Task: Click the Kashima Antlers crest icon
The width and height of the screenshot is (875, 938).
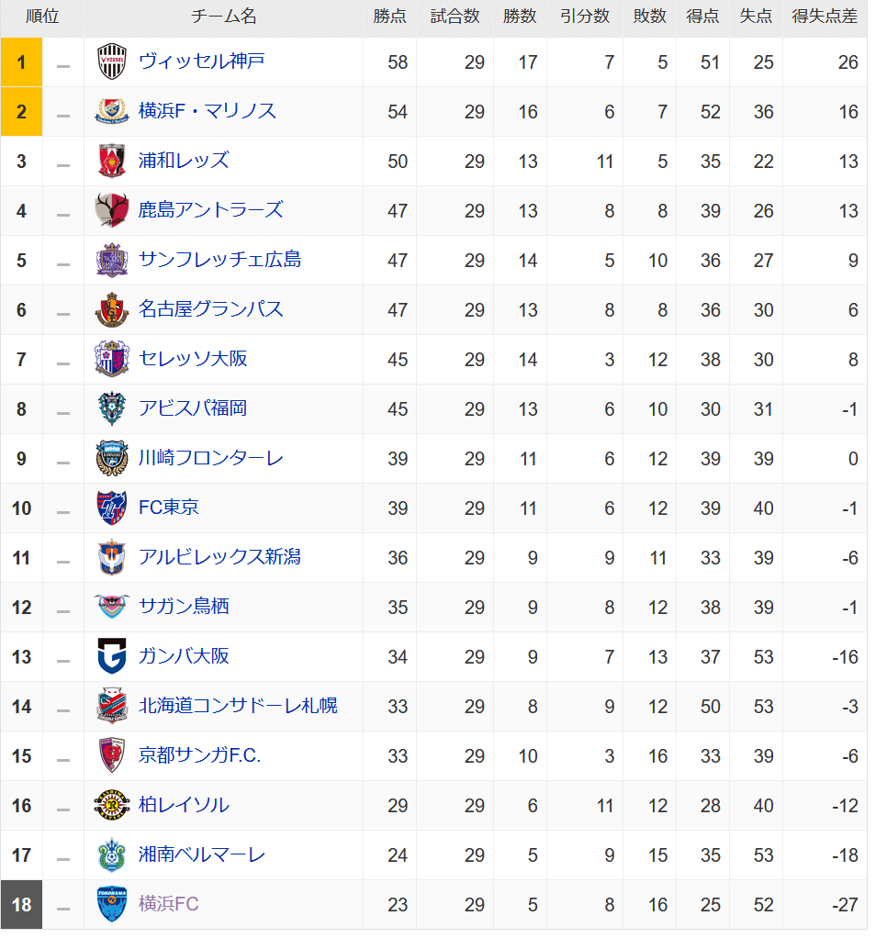Action: tap(112, 211)
